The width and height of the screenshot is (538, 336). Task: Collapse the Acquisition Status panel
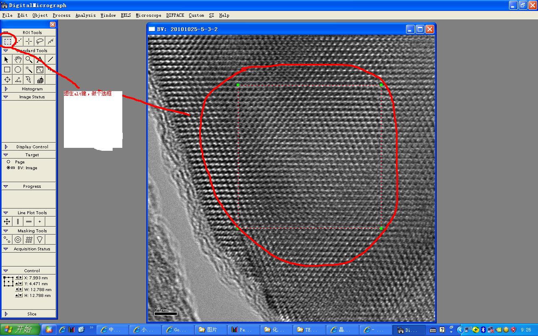(x=6, y=249)
